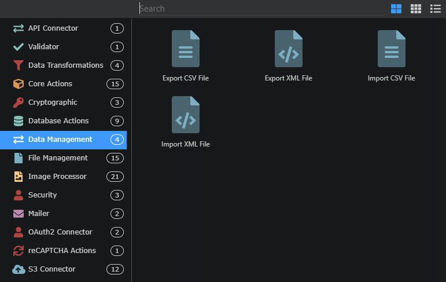Open the Validator category

[63, 47]
